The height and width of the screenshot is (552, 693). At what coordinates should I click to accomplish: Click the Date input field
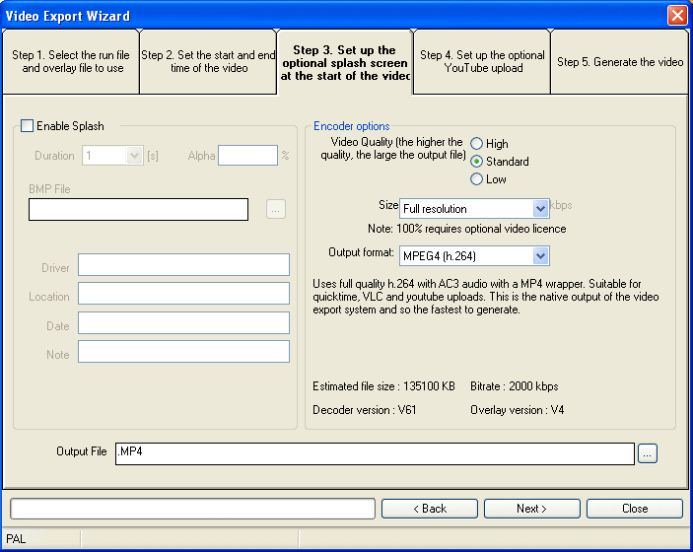(183, 323)
